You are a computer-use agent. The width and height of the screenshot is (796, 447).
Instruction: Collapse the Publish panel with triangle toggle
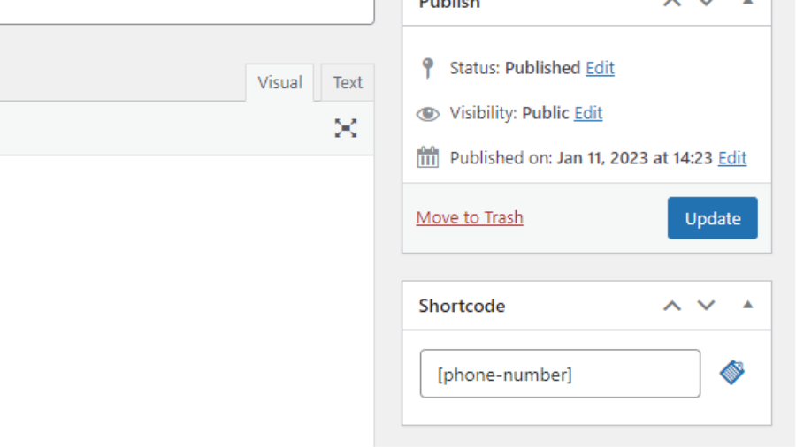click(747, 2)
